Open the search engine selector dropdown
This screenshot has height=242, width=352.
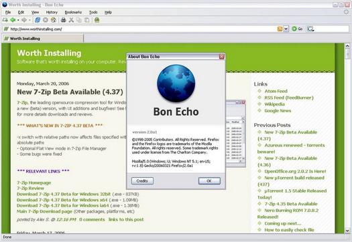pyautogui.click(x=310, y=29)
